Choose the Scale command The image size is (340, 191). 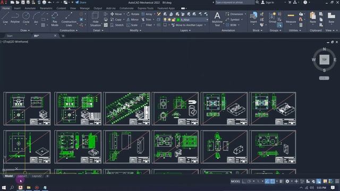click(x=132, y=25)
